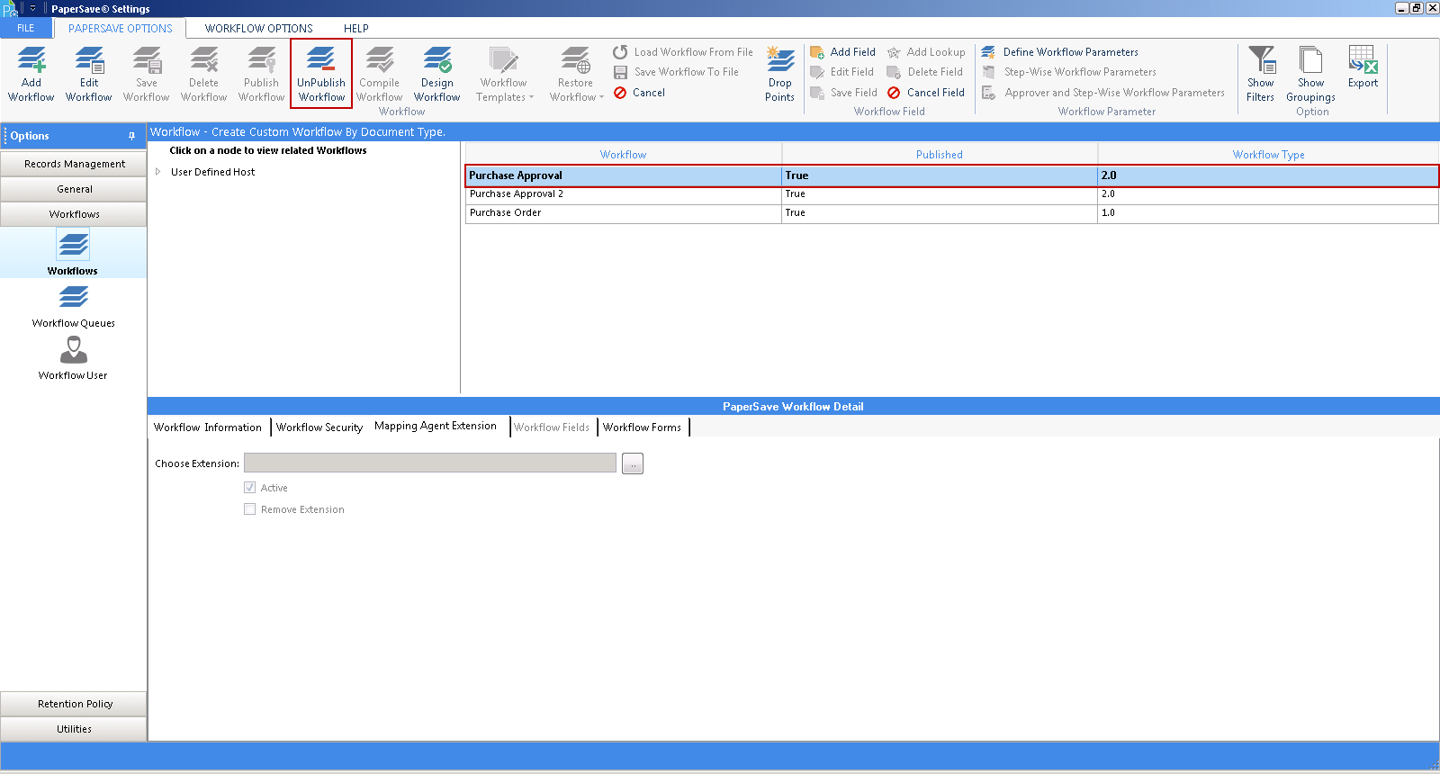
Task: Open Workflow Queues in sidebar
Action: click(73, 306)
